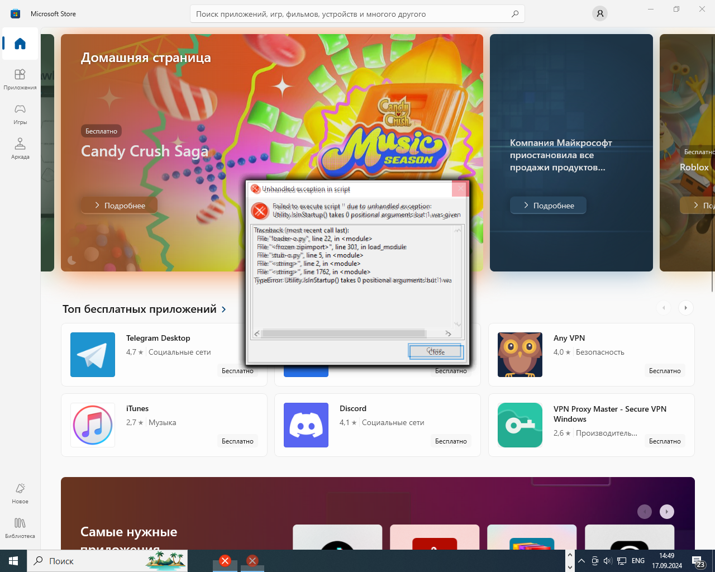The width and height of the screenshot is (715, 572).
Task: Click Бесплатно button on Telegram Desktop card
Action: pos(237,370)
